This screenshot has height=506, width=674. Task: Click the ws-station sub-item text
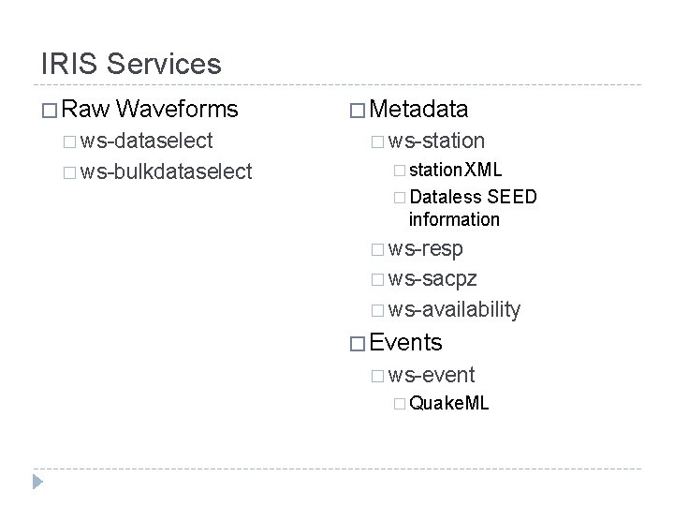point(436,141)
